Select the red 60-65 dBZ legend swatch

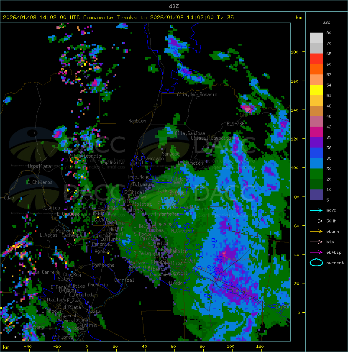pos(316,59)
